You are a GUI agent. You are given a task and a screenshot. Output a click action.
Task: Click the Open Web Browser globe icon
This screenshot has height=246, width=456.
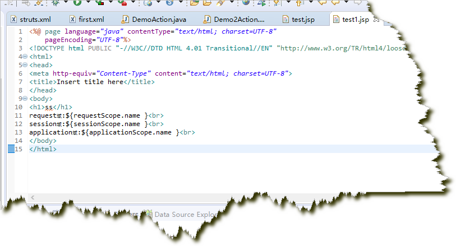pos(246,3)
